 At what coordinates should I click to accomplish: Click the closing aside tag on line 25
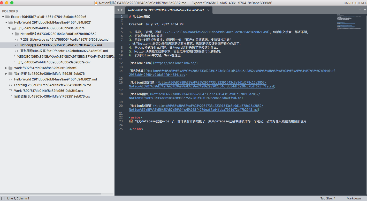(x=136, y=129)
